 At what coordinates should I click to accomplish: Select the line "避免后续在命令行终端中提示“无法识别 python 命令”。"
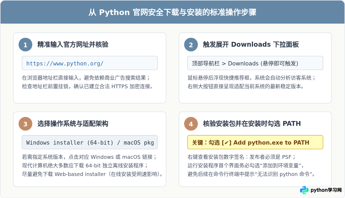251,174
